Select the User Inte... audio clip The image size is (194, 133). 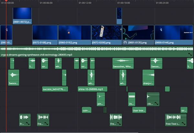coord(139,110)
